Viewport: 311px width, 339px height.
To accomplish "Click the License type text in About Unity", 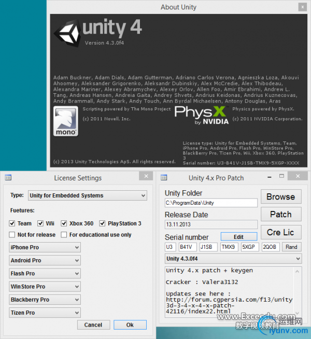I will [x=243, y=150].
